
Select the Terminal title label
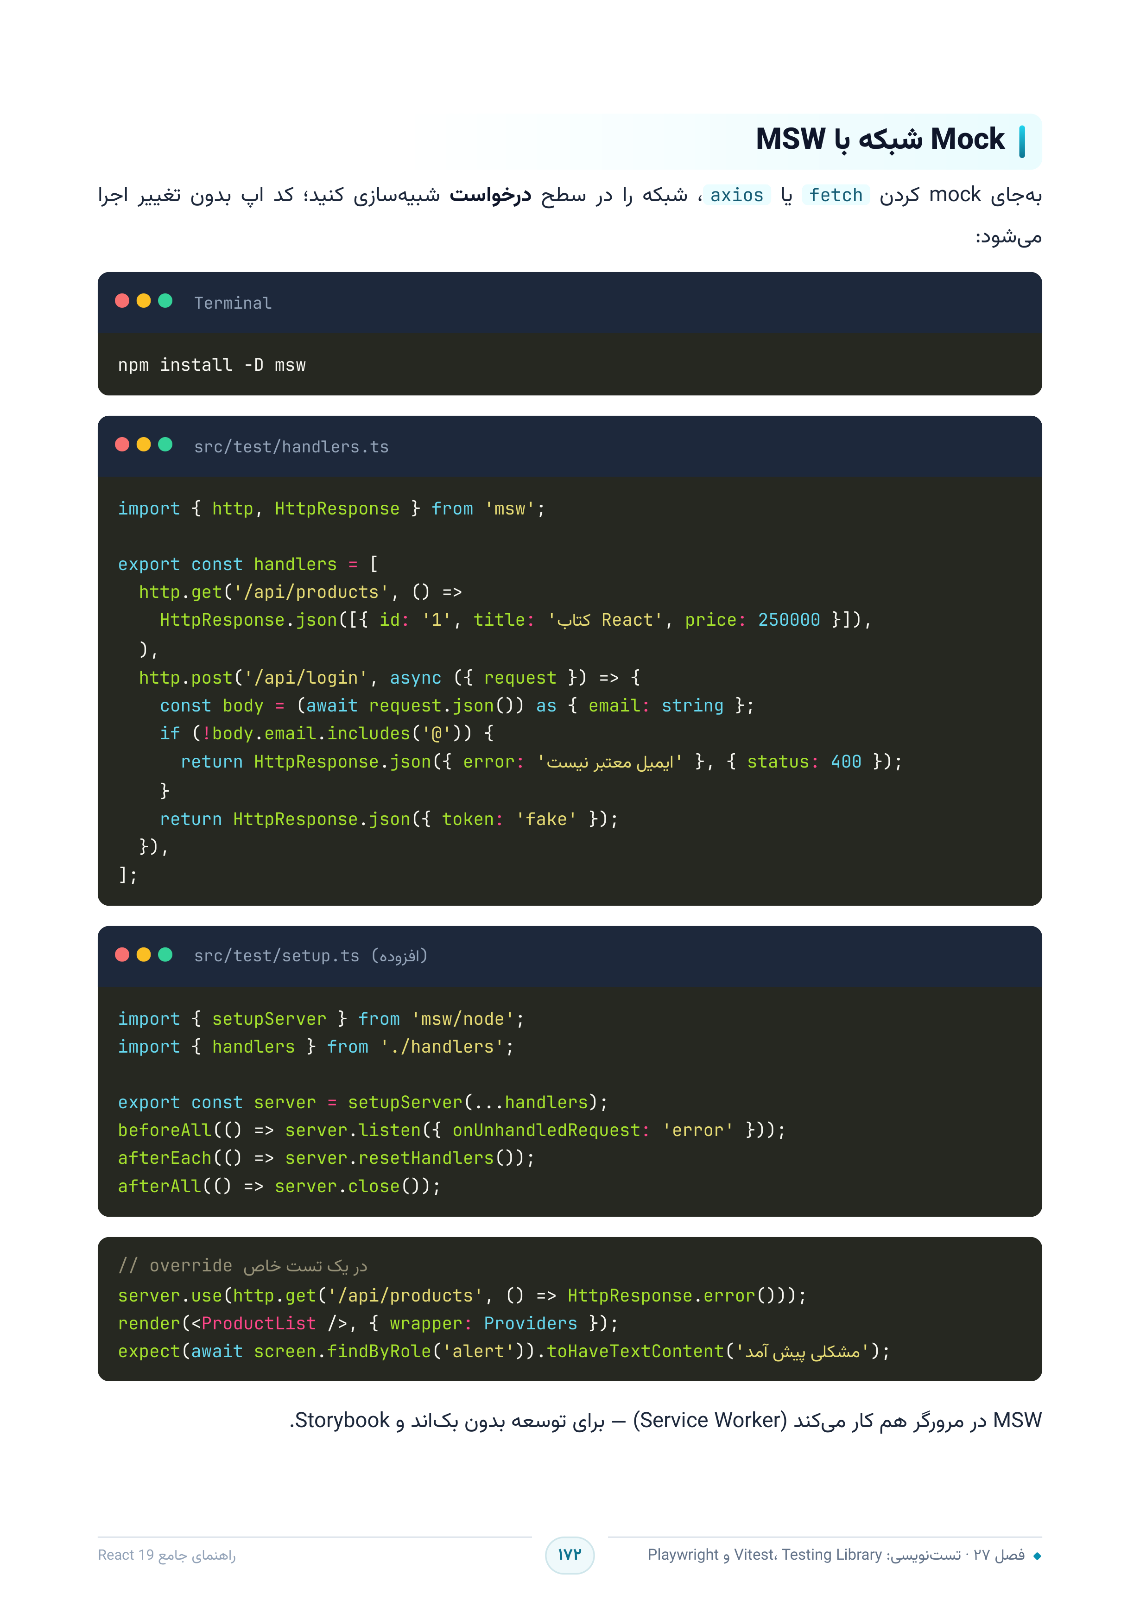pyautogui.click(x=233, y=303)
